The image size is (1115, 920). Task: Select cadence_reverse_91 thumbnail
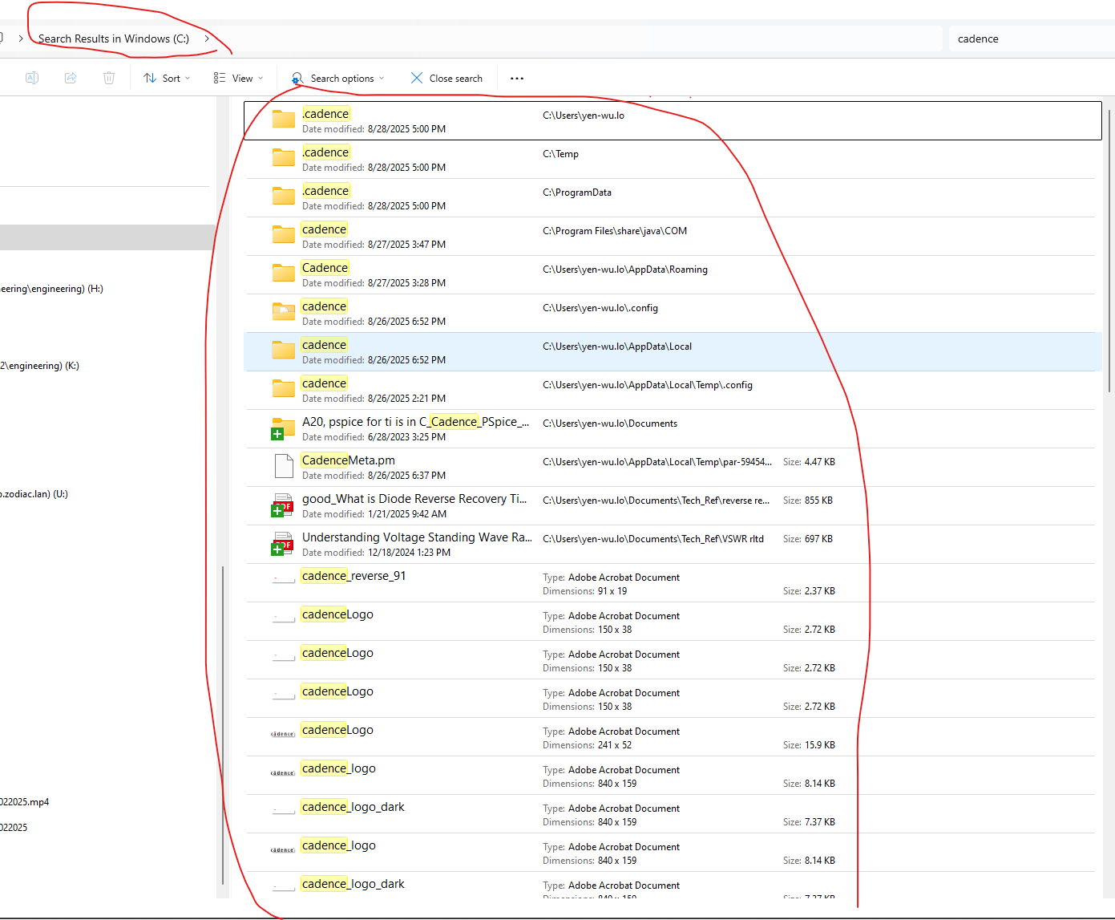pos(284,580)
